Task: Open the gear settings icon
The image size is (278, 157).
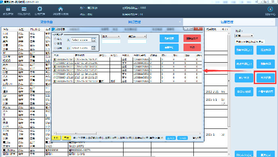Action: click(x=40, y=9)
